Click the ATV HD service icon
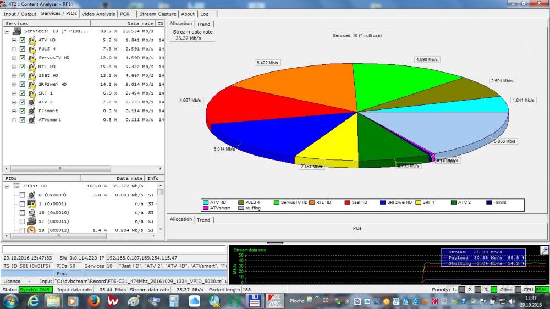The width and height of the screenshot is (550, 309). [32, 40]
